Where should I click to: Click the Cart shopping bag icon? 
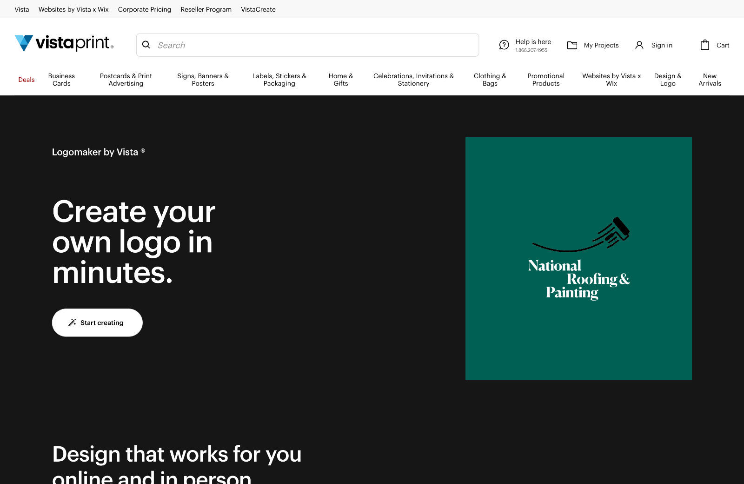pos(705,45)
